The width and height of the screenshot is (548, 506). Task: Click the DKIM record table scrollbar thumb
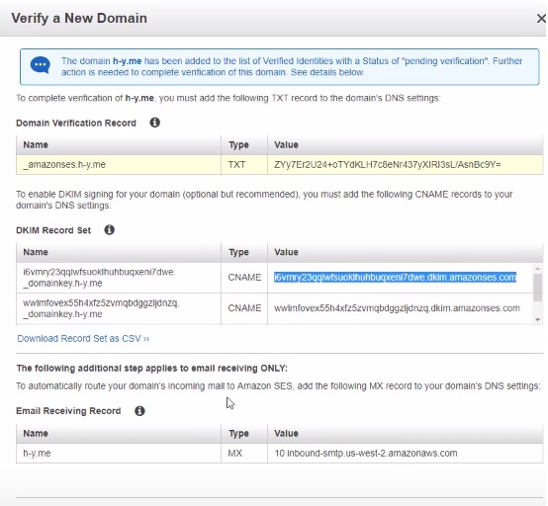(537, 287)
